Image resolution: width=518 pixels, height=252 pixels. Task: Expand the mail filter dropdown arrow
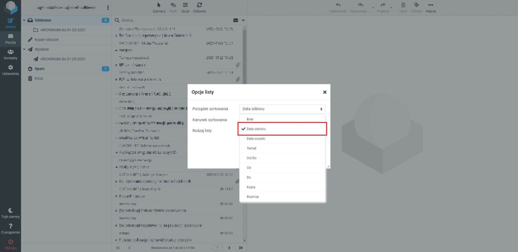(x=243, y=20)
